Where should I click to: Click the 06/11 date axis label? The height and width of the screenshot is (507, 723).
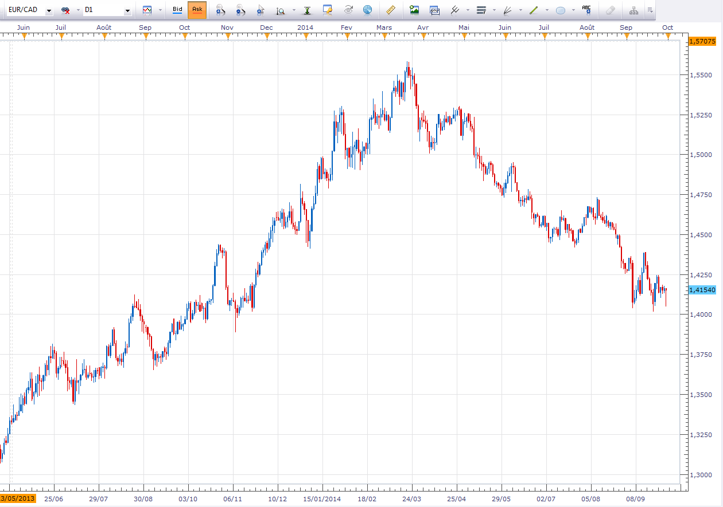coord(232,499)
